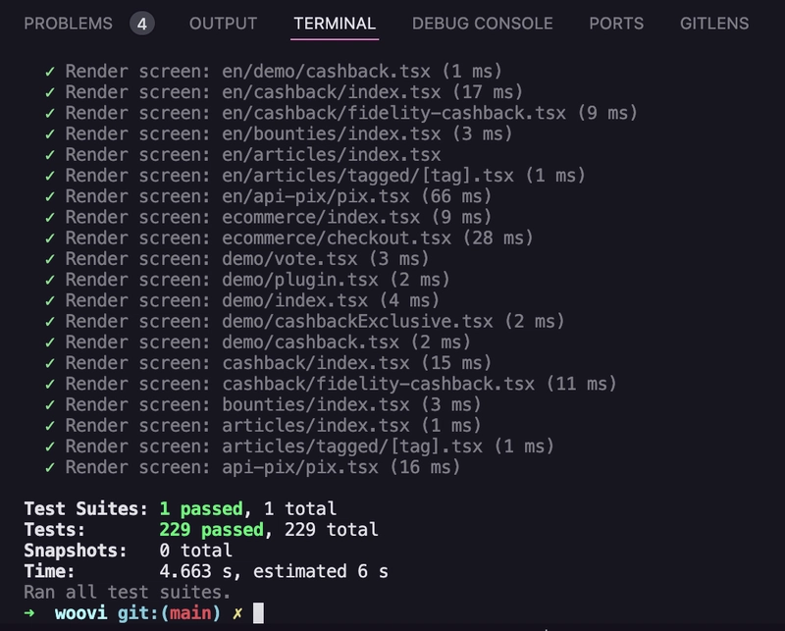Click the demo/plugin.tsx line
Viewport: 785px width, 631px height.
click(x=247, y=280)
